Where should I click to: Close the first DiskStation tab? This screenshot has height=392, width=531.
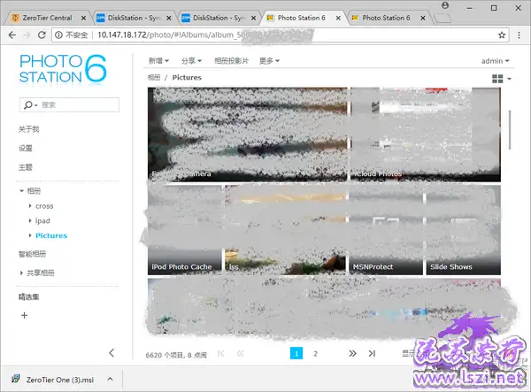[x=169, y=18]
